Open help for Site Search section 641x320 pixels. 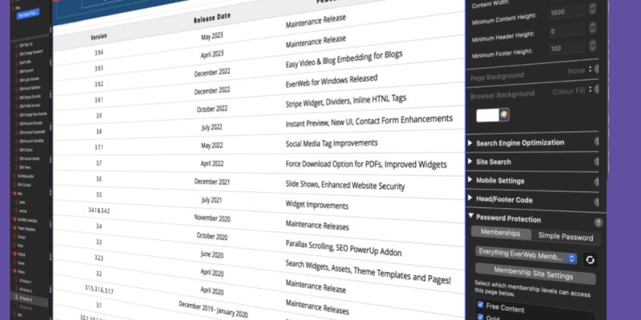pyautogui.click(x=597, y=162)
